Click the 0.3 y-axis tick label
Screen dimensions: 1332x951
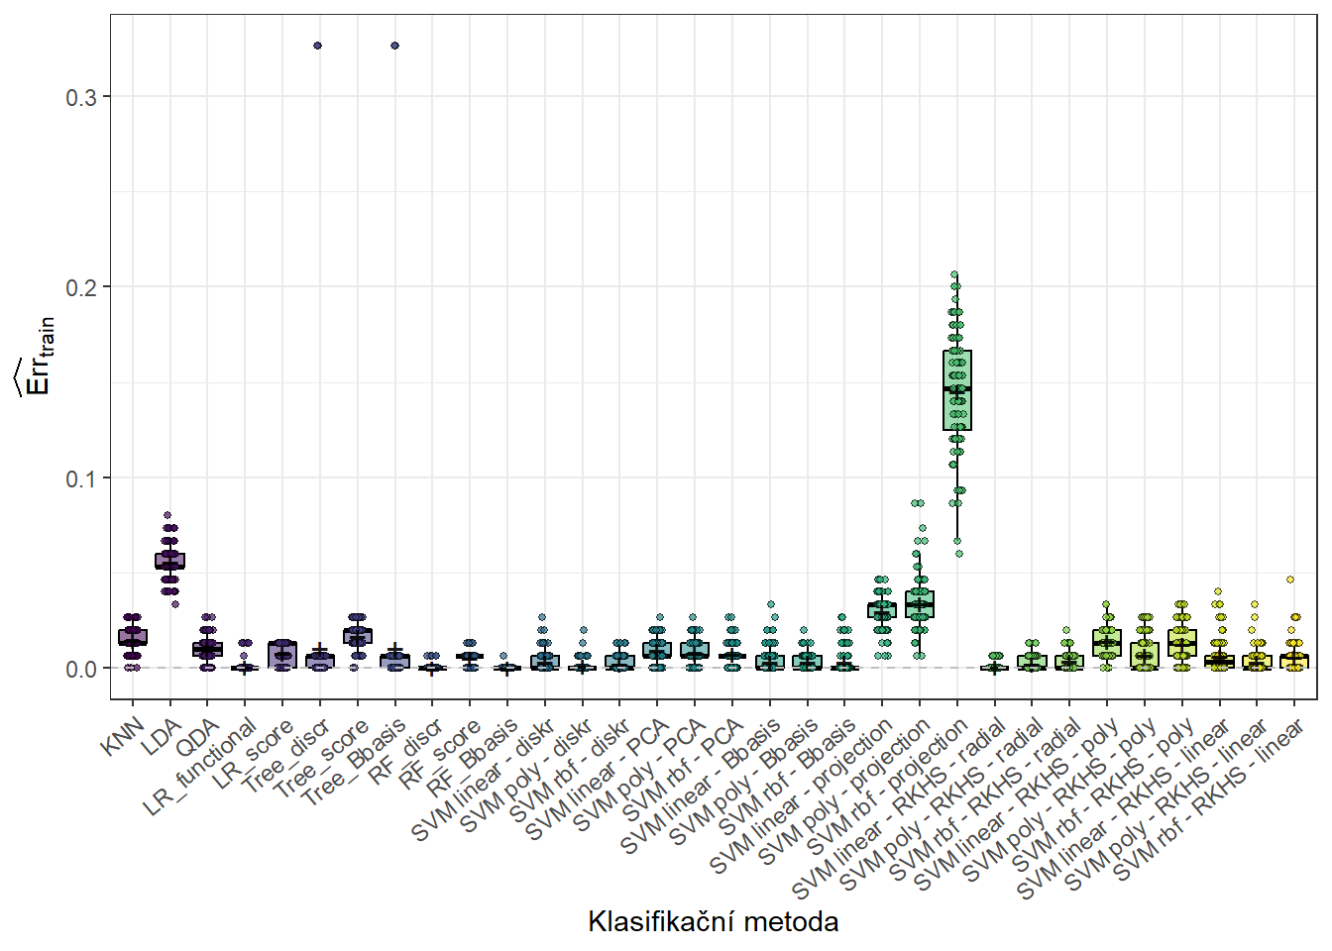[x=81, y=97]
